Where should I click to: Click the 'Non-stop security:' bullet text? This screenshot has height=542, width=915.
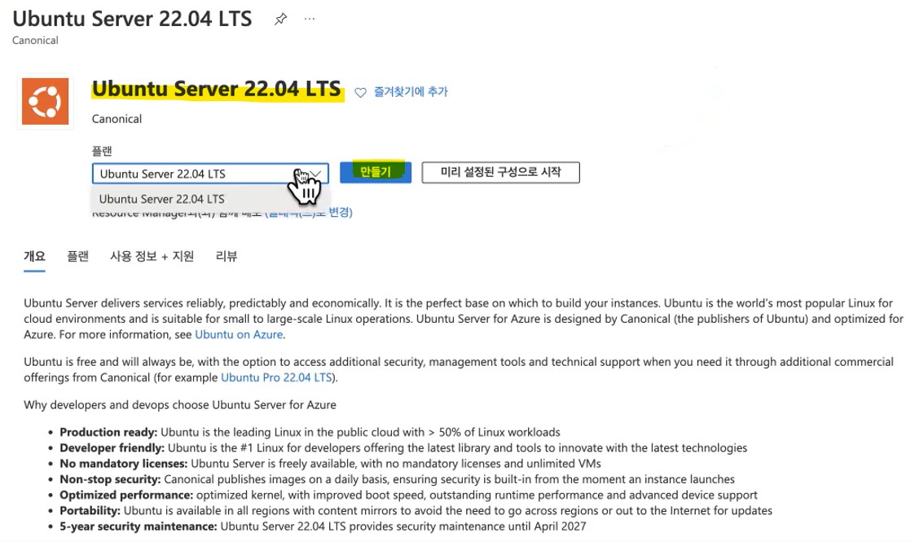point(110,479)
